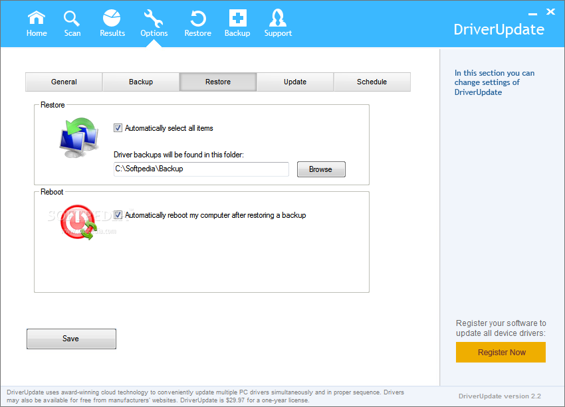Viewport: 565px width, 407px height.
Task: Click the cloud technology disclaimer footer text
Action: pos(205,396)
